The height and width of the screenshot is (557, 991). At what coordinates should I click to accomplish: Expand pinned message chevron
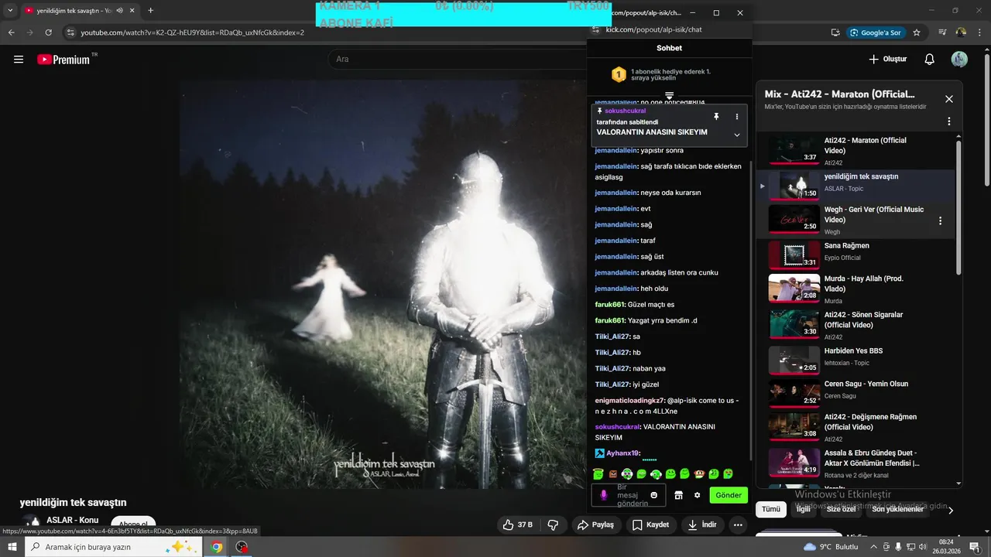(737, 135)
